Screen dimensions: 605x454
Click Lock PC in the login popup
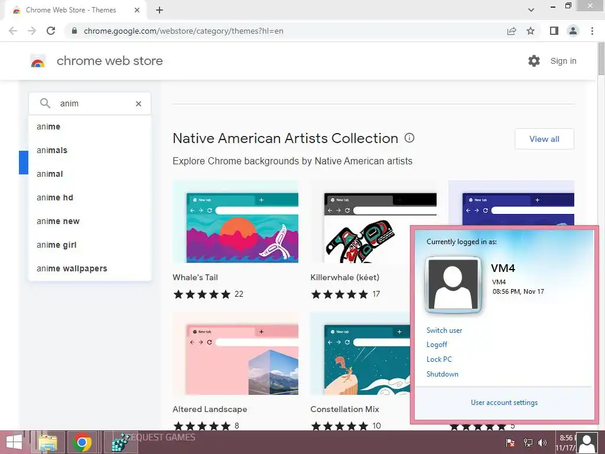coord(439,359)
